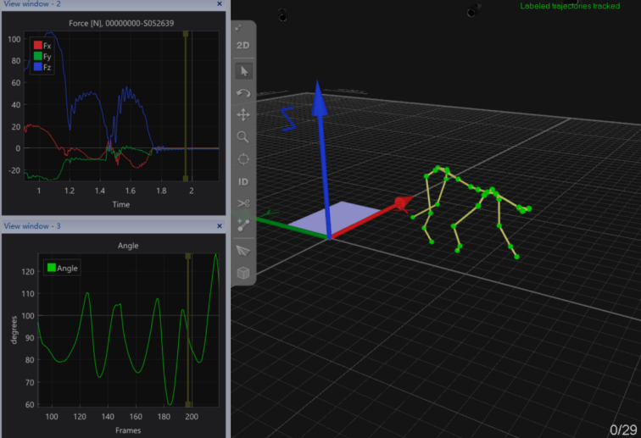
Task: Close View window - 3 panel
Action: click(220, 226)
